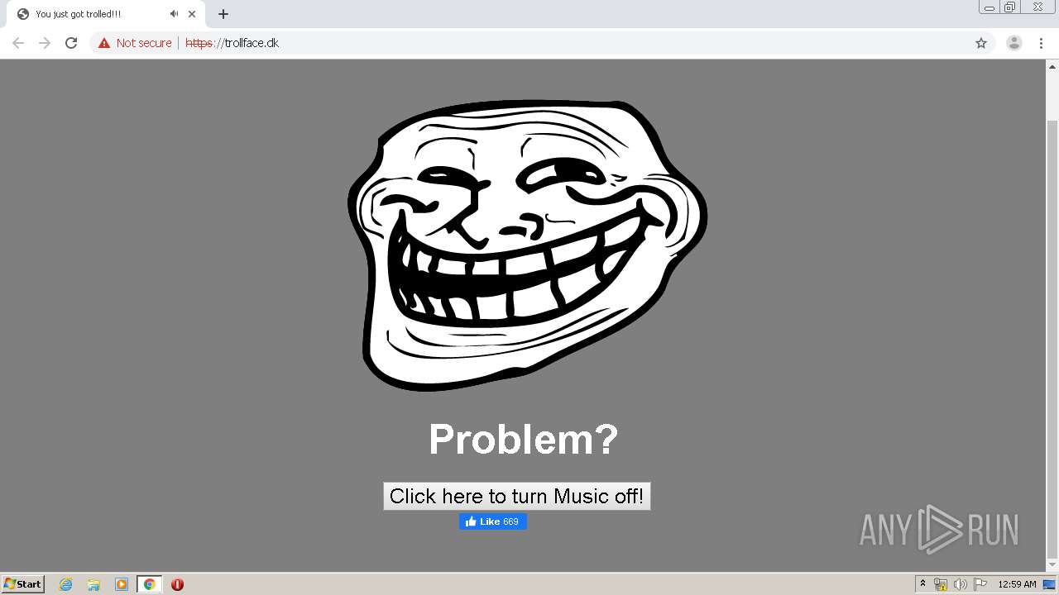Image resolution: width=1059 pixels, height=595 pixels.
Task: Open Windows Media Player taskbar icon
Action: click(122, 584)
